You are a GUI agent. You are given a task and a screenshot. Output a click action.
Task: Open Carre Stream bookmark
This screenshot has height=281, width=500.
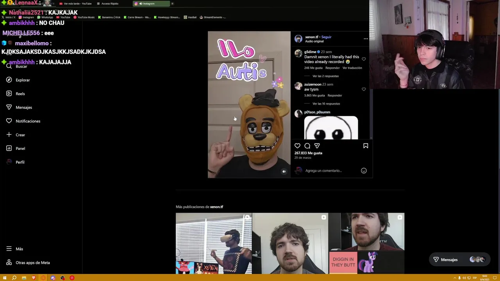pos(137,17)
